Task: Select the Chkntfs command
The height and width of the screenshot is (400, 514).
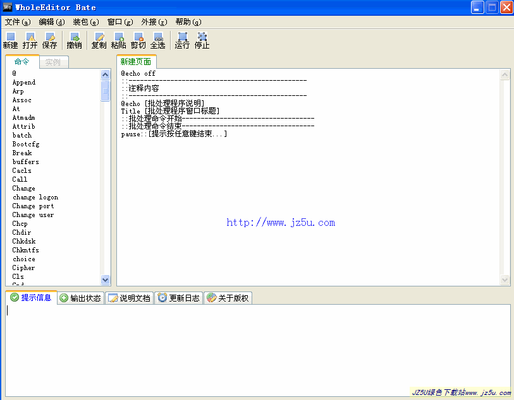Action: [x=25, y=250]
